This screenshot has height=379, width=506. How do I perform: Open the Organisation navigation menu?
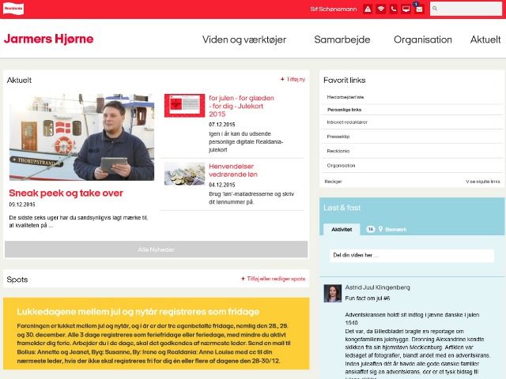[x=422, y=39]
